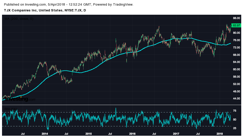Click the RSI 50 level label
This screenshot has width=243, height=137.
tap(235, 119)
